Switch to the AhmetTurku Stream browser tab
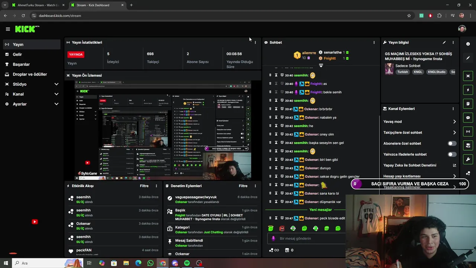The image size is (476, 268). (38, 5)
